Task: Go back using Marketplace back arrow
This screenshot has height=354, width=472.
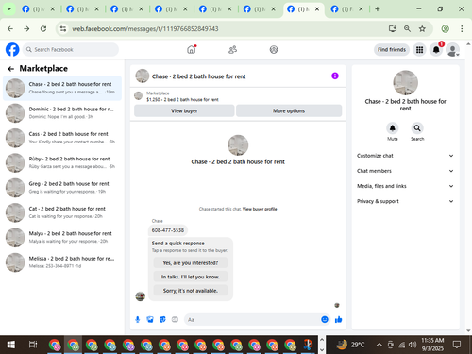Action: click(11, 69)
